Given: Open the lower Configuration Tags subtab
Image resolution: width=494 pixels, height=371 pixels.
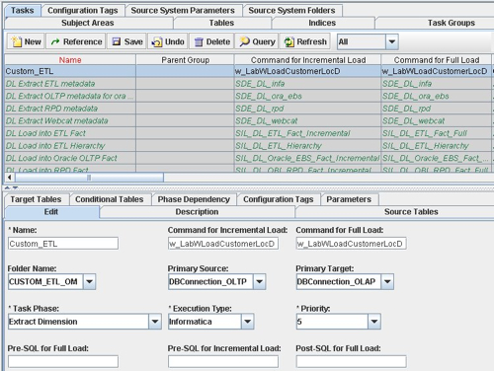Looking at the screenshot, I should pos(279,199).
